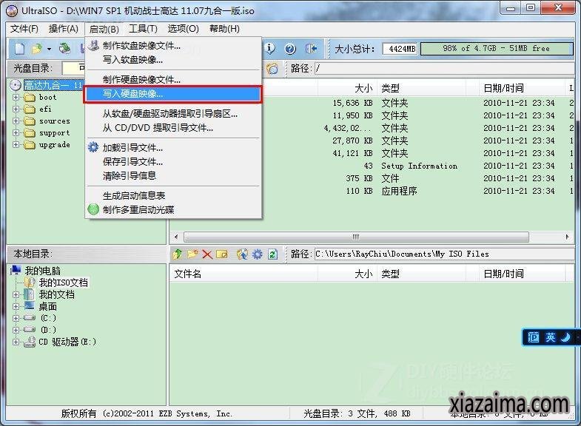Expand the 桌面 tree node
The height and width of the screenshot is (426, 581).
pos(16,306)
